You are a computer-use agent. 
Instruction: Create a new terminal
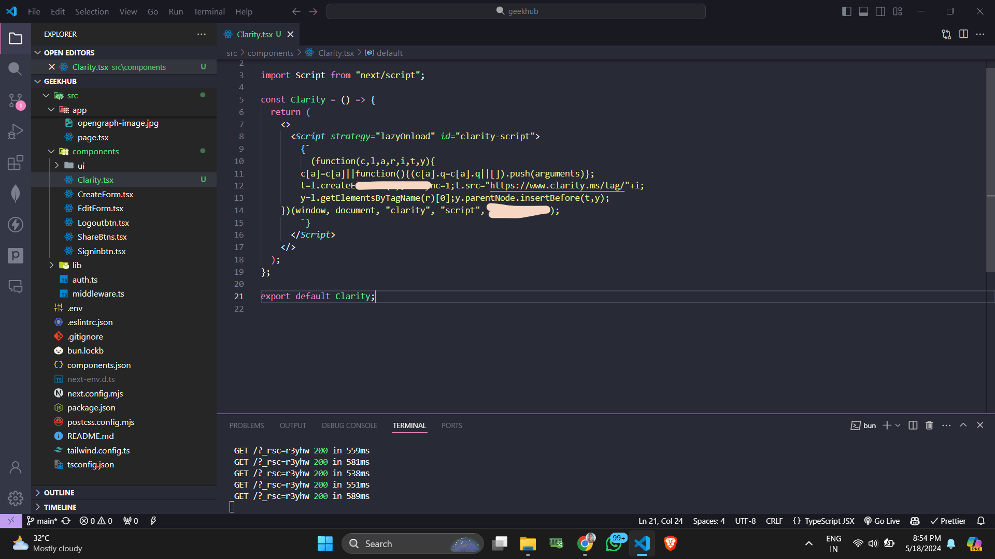point(888,425)
